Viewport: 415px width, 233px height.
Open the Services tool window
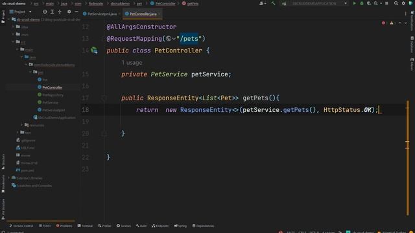[124, 226]
